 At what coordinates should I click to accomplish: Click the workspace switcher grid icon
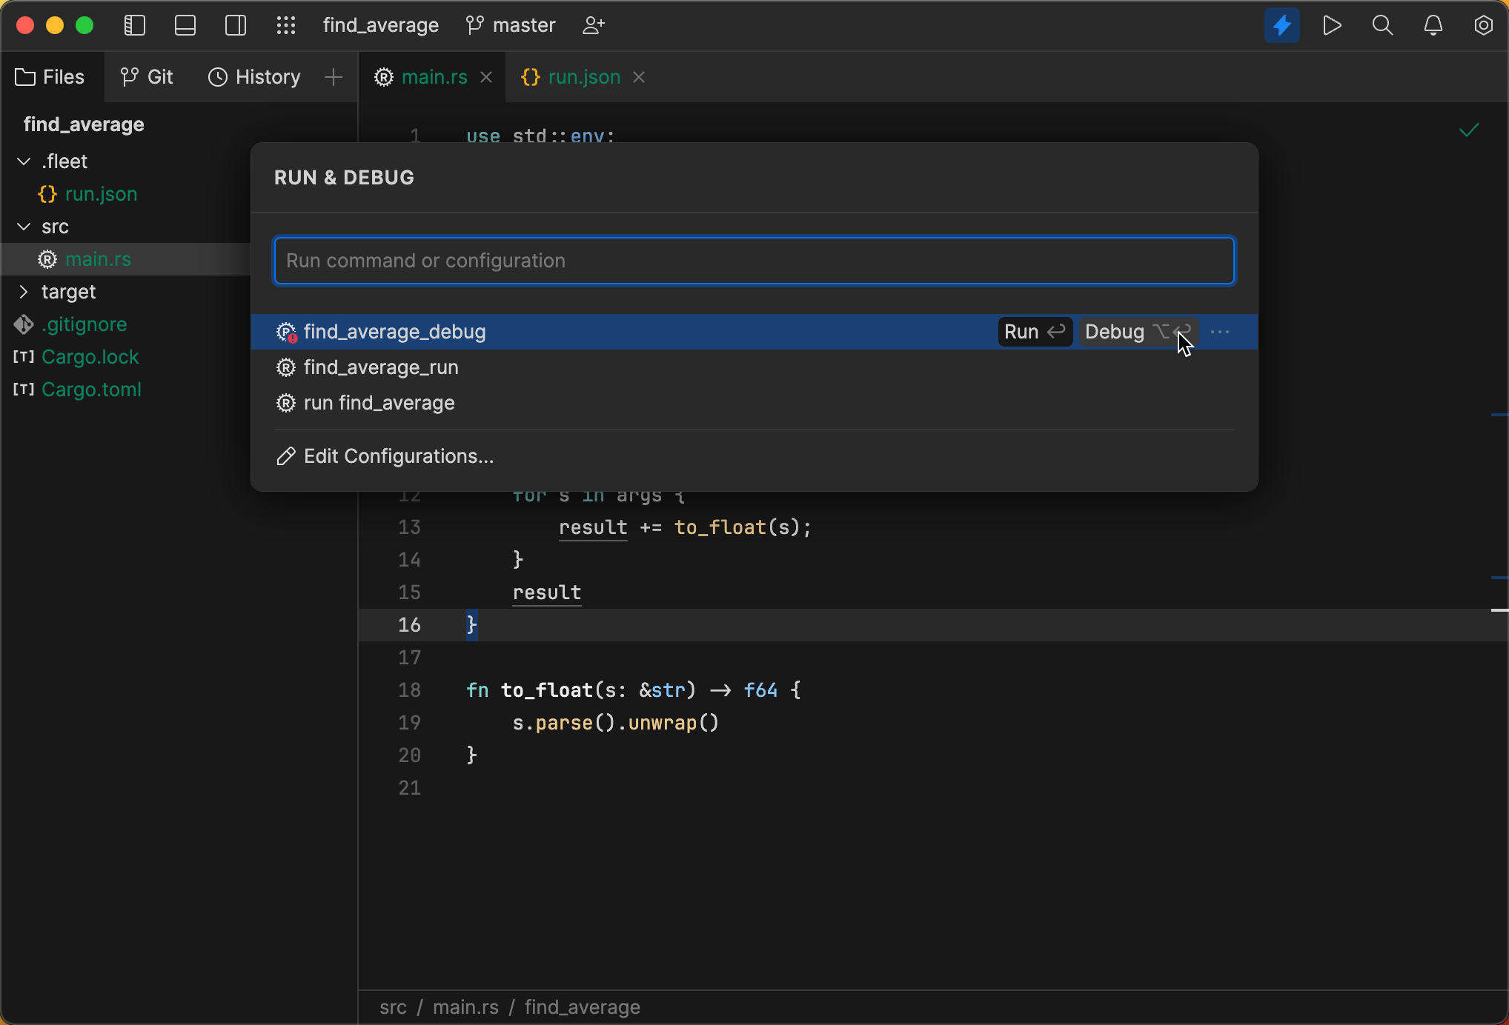(285, 24)
